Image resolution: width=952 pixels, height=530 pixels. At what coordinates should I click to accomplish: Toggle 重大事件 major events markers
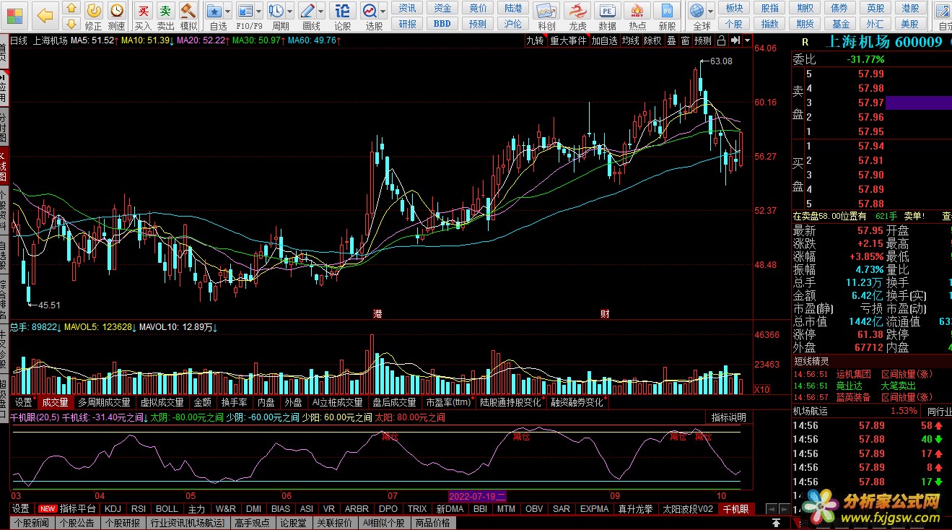pos(568,40)
